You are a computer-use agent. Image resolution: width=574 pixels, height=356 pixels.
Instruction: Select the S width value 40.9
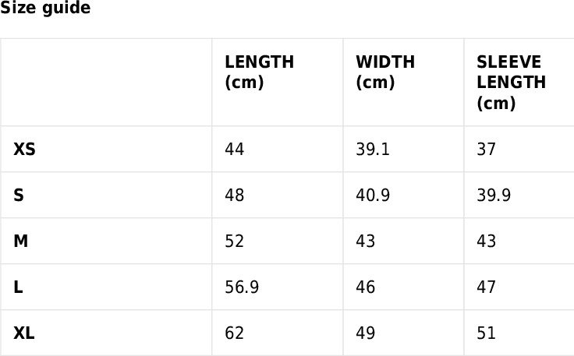point(373,196)
